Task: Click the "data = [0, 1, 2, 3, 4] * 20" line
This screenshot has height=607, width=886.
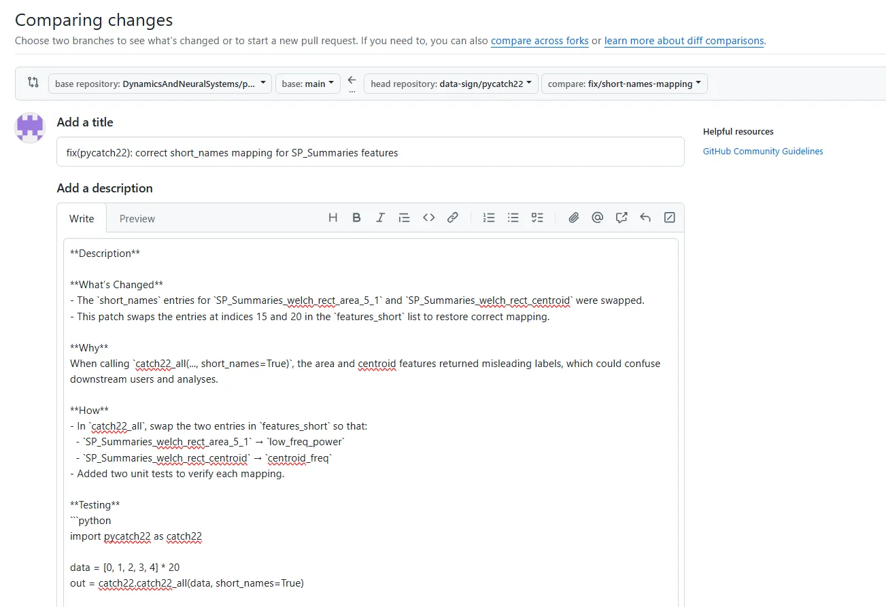Action: click(x=125, y=568)
